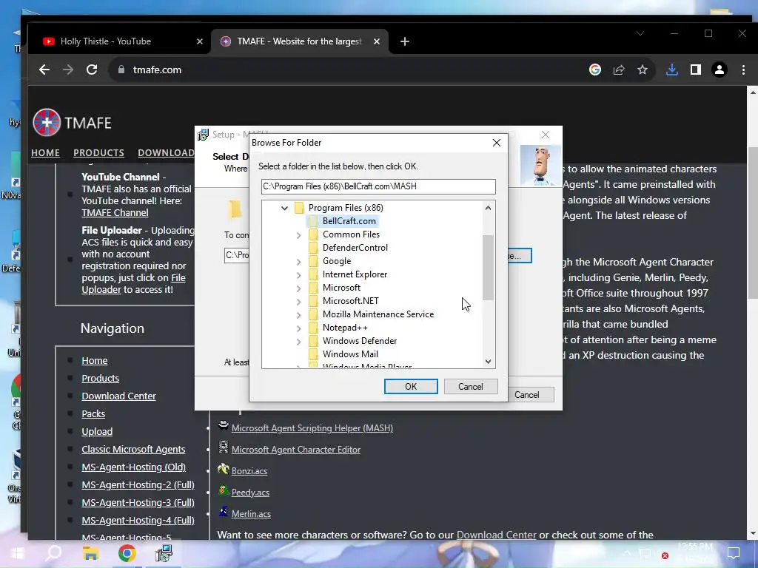This screenshot has height=568, width=758.
Task: Reload the tmafe.com page
Action: [x=92, y=70]
